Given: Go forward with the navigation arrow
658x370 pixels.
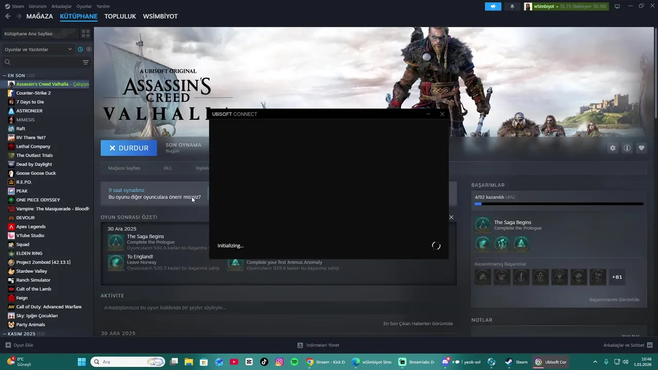Looking at the screenshot, I should pyautogui.click(x=19, y=16).
